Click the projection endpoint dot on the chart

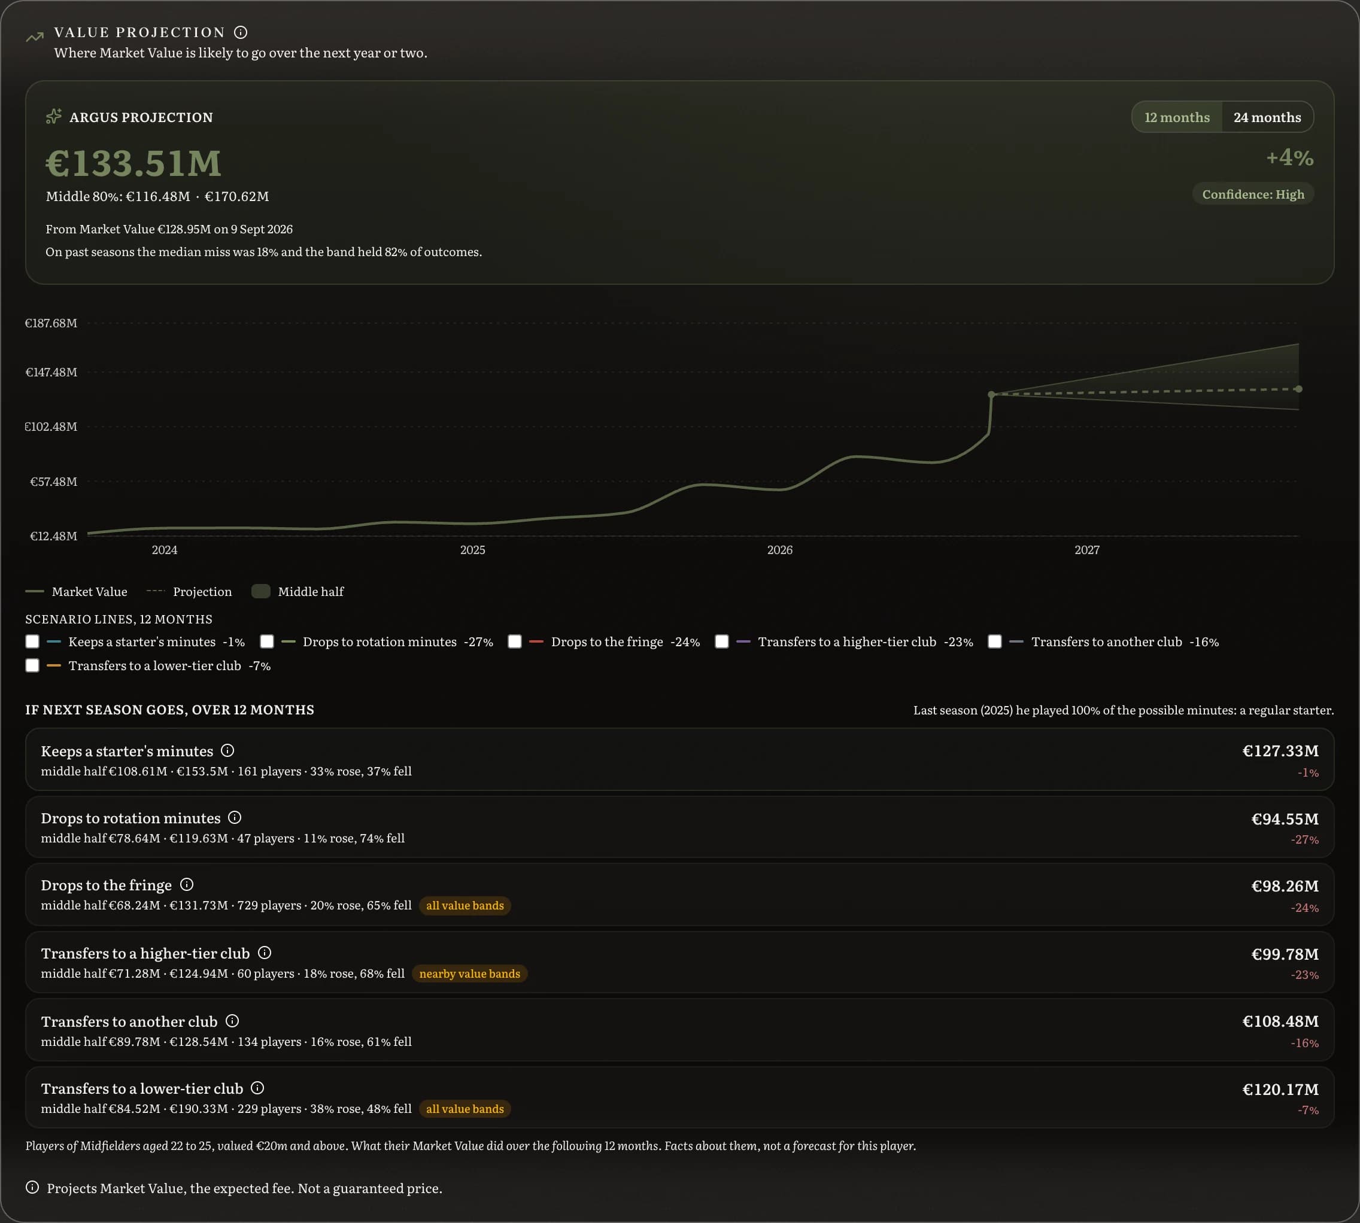coord(1298,389)
